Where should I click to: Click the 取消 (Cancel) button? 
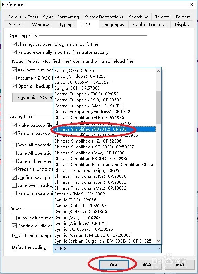tap(147, 265)
